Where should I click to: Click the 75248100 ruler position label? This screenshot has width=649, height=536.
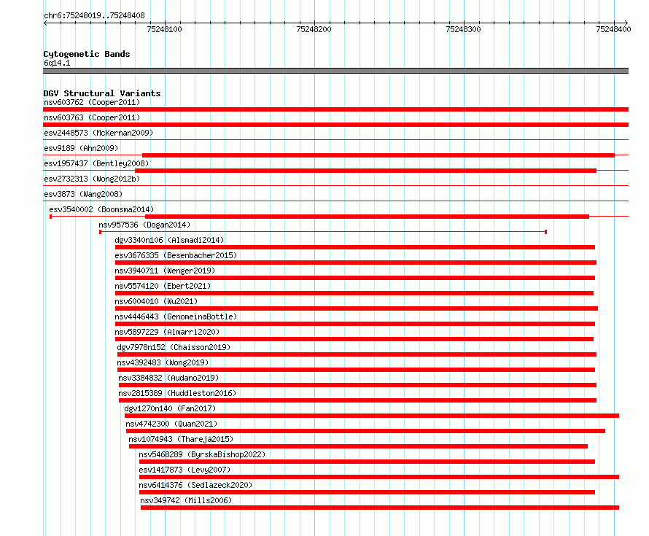pos(164,29)
